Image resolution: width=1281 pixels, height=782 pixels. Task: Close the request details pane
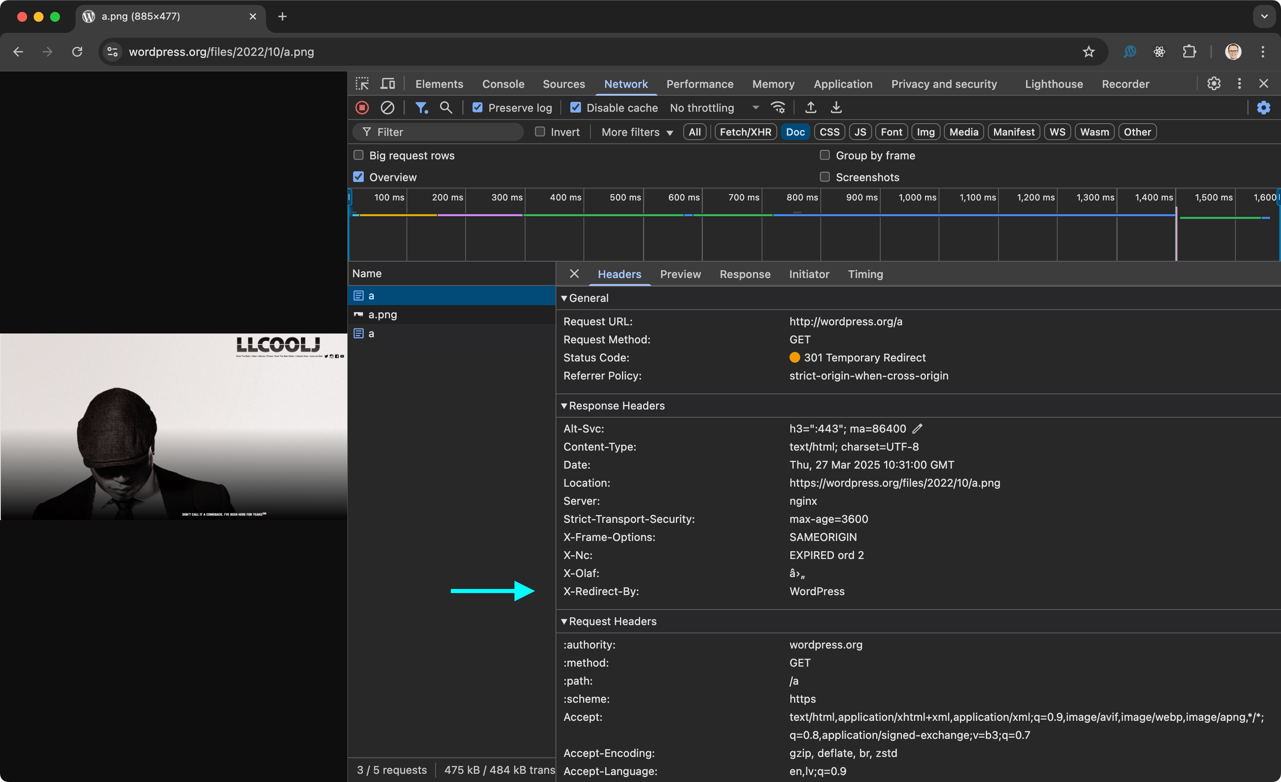coord(574,274)
